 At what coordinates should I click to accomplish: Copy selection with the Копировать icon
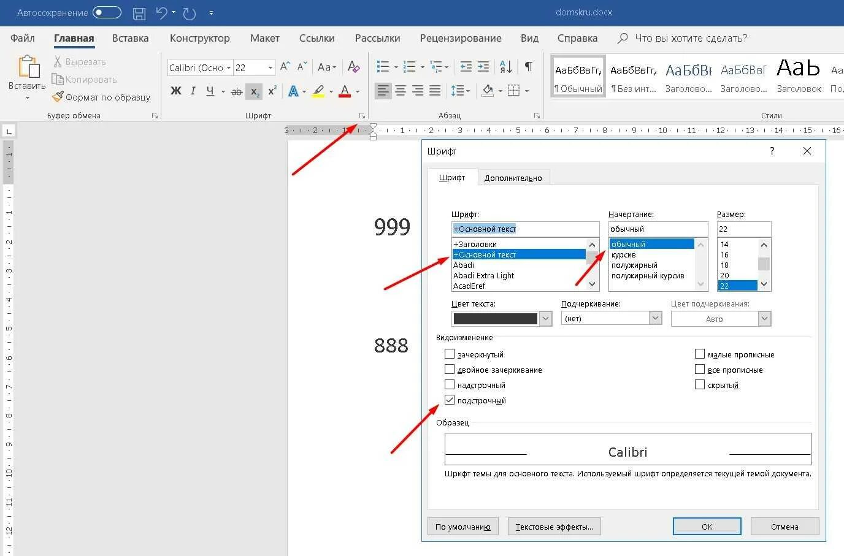click(58, 79)
